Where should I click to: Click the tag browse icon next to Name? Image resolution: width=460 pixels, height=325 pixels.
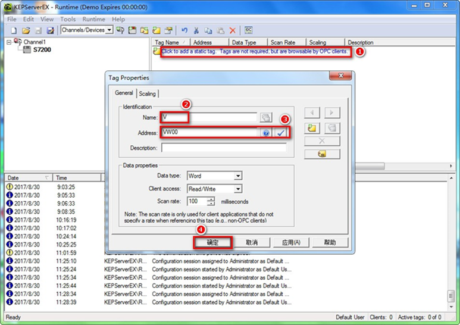click(x=266, y=117)
